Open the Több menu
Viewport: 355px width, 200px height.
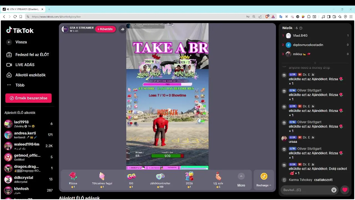click(x=16, y=85)
